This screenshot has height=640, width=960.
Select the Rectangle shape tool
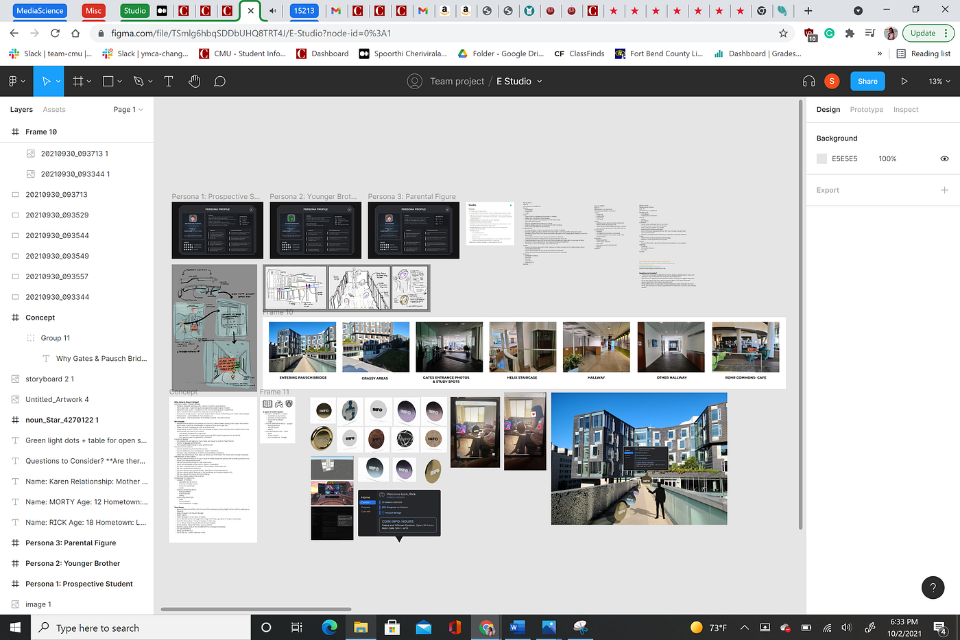click(x=108, y=81)
